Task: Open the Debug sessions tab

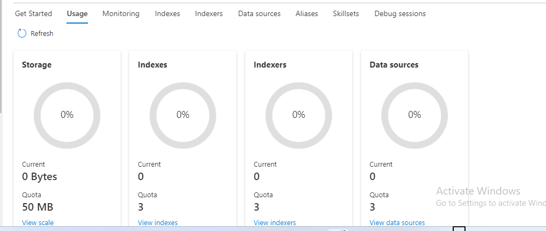Action: click(400, 13)
